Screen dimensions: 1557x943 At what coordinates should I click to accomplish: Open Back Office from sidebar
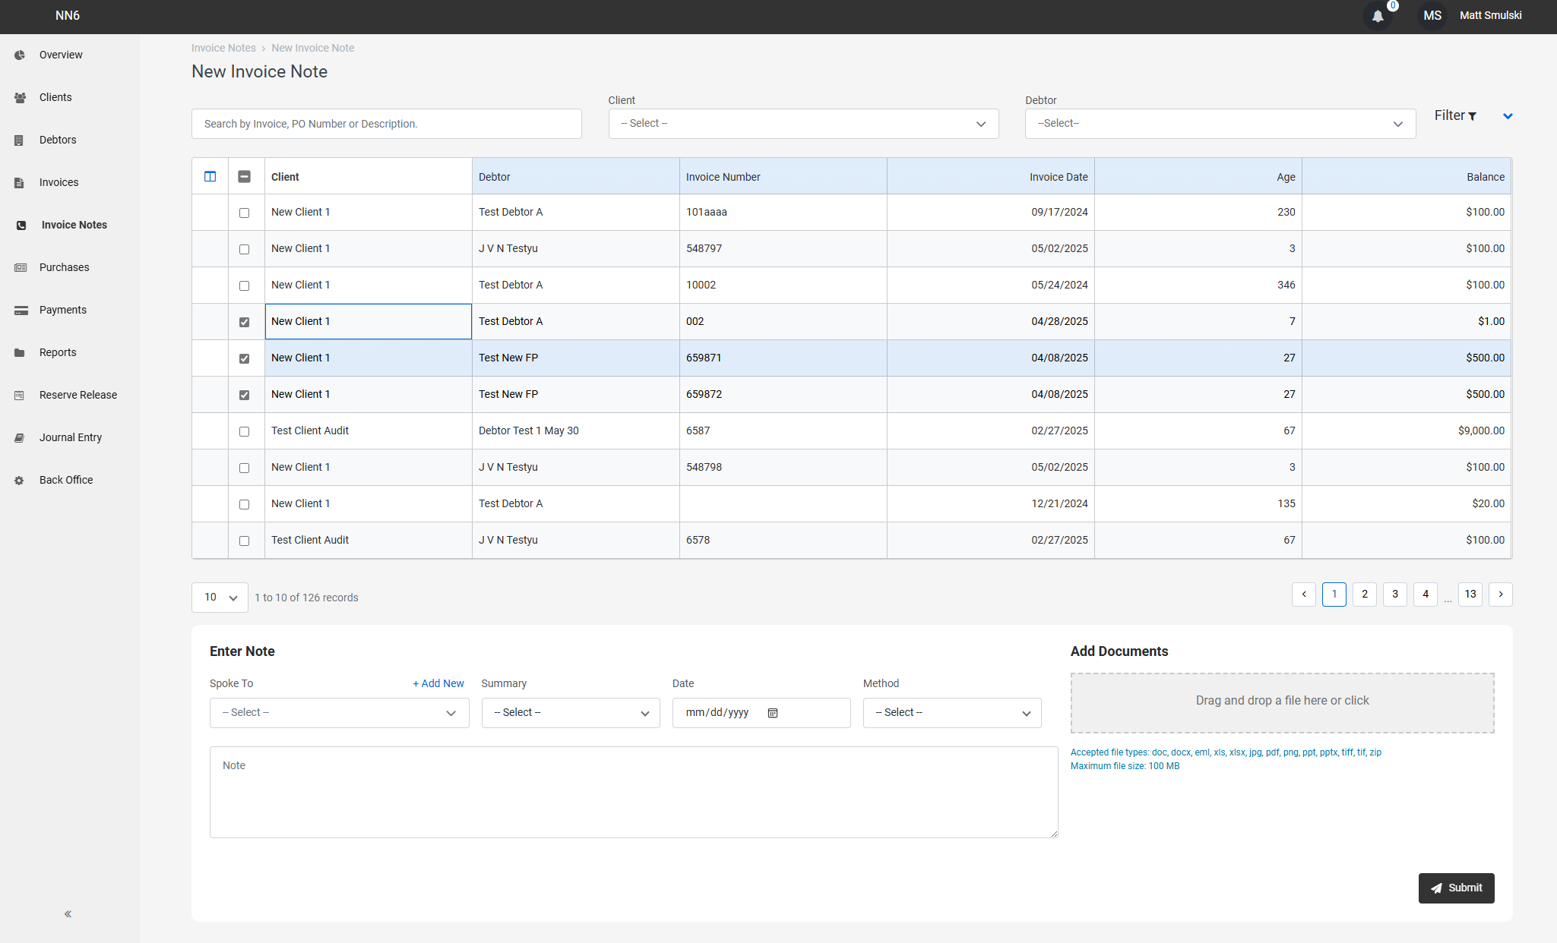click(18, 479)
